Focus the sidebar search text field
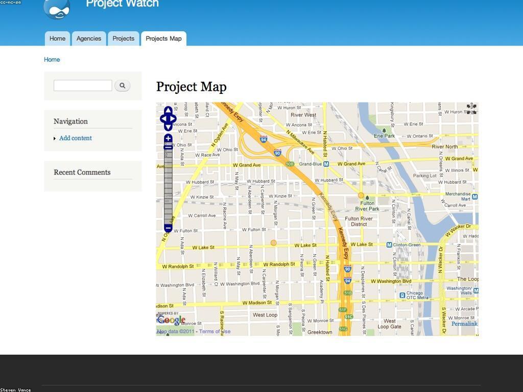This screenshot has width=523, height=392. pos(83,85)
